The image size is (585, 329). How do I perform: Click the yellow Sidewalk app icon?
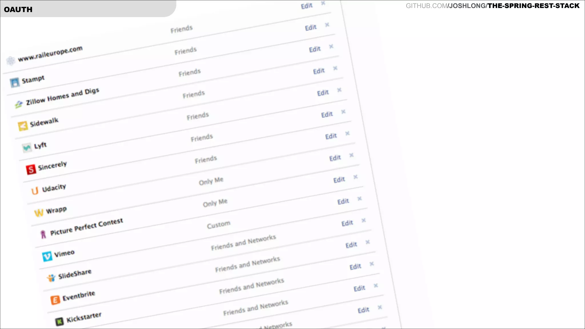pos(23,126)
